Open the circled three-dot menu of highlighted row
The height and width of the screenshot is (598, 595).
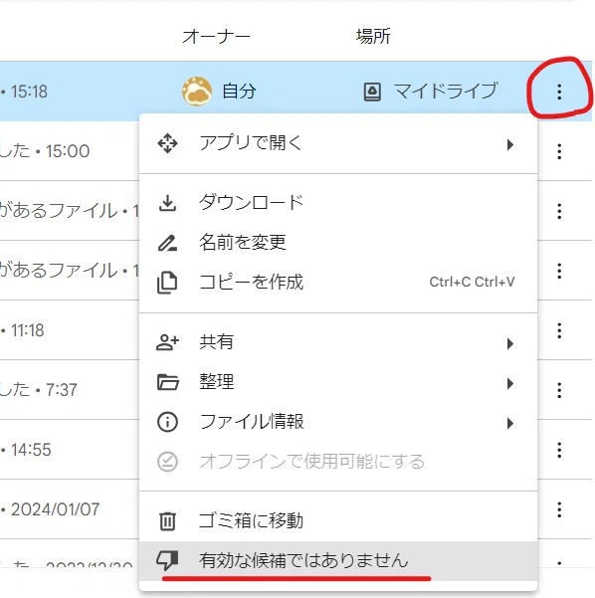pos(559,92)
